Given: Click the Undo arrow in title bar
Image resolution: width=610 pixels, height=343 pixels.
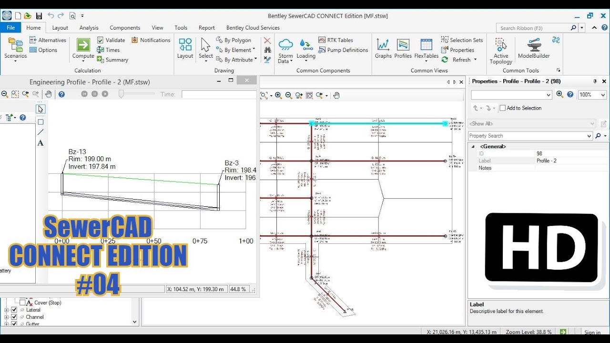Looking at the screenshot, I should tap(51, 16).
